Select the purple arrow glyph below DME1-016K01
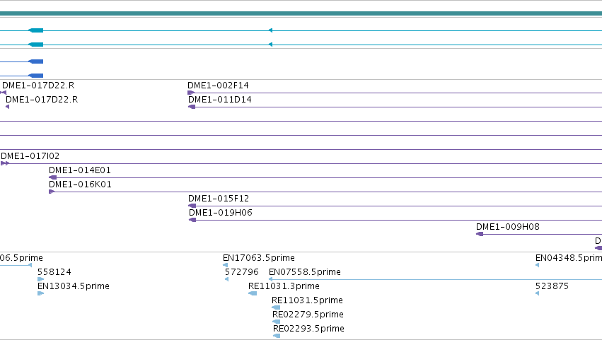Image resolution: width=602 pixels, height=340 pixels. tap(52, 192)
